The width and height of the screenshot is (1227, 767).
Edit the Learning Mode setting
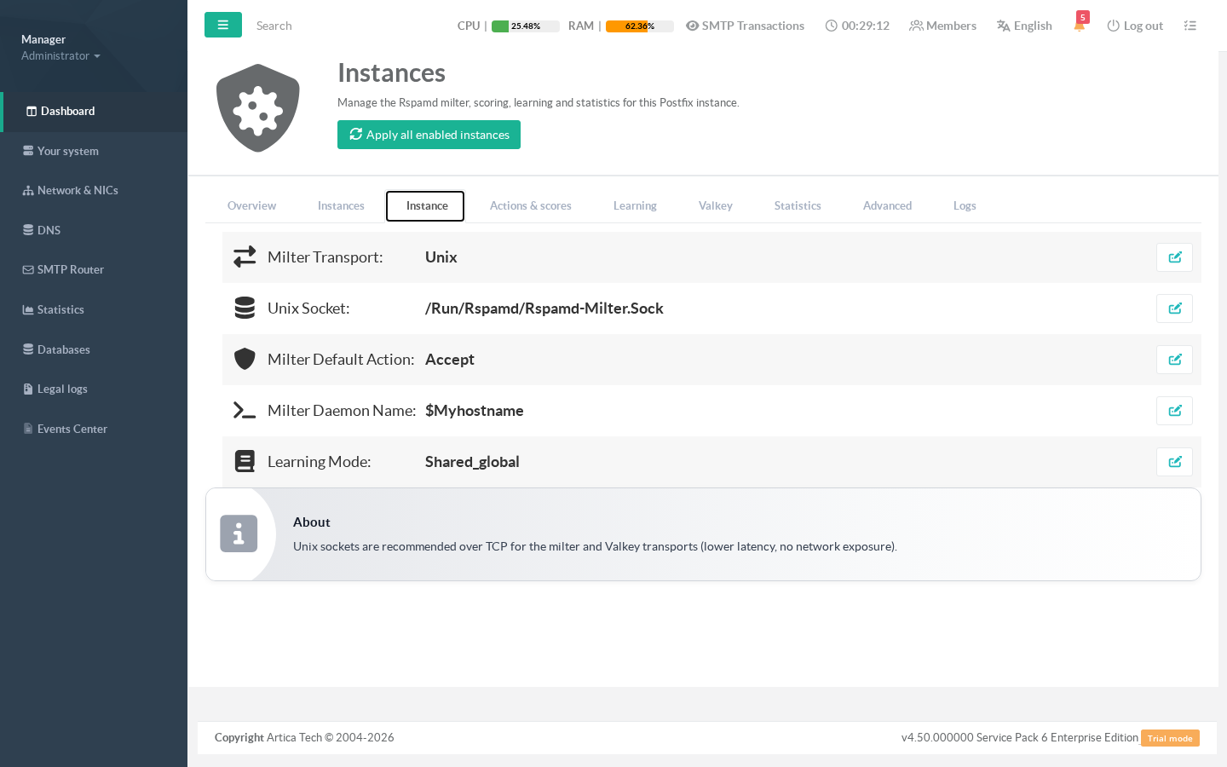pos(1174,462)
